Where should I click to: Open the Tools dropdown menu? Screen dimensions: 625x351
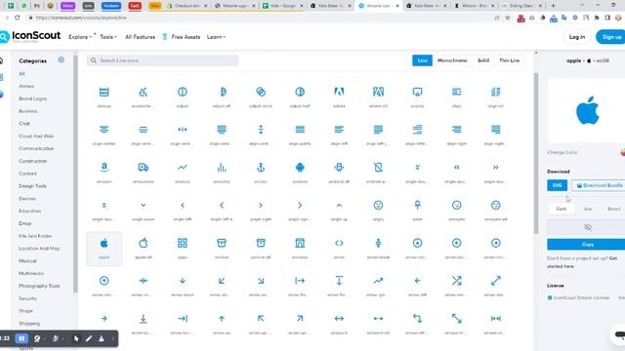tap(108, 37)
